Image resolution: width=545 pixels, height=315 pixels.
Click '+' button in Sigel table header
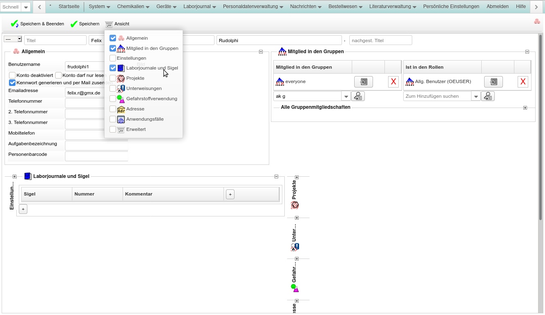click(230, 194)
